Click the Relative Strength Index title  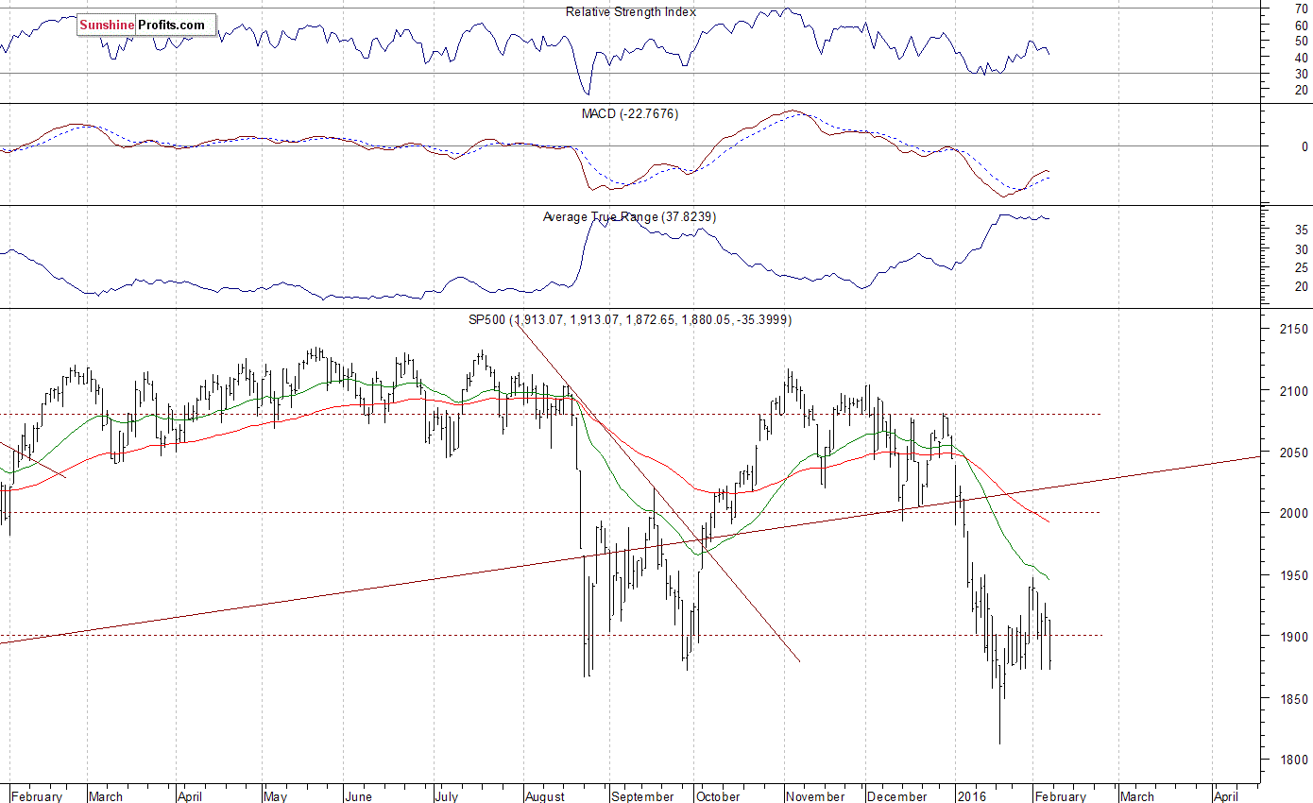click(631, 11)
